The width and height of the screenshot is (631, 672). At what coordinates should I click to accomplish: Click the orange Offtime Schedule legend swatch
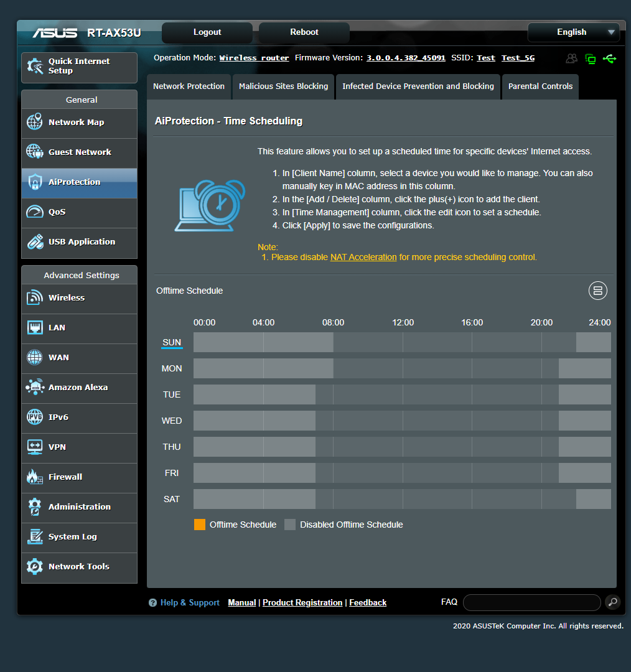[199, 525]
